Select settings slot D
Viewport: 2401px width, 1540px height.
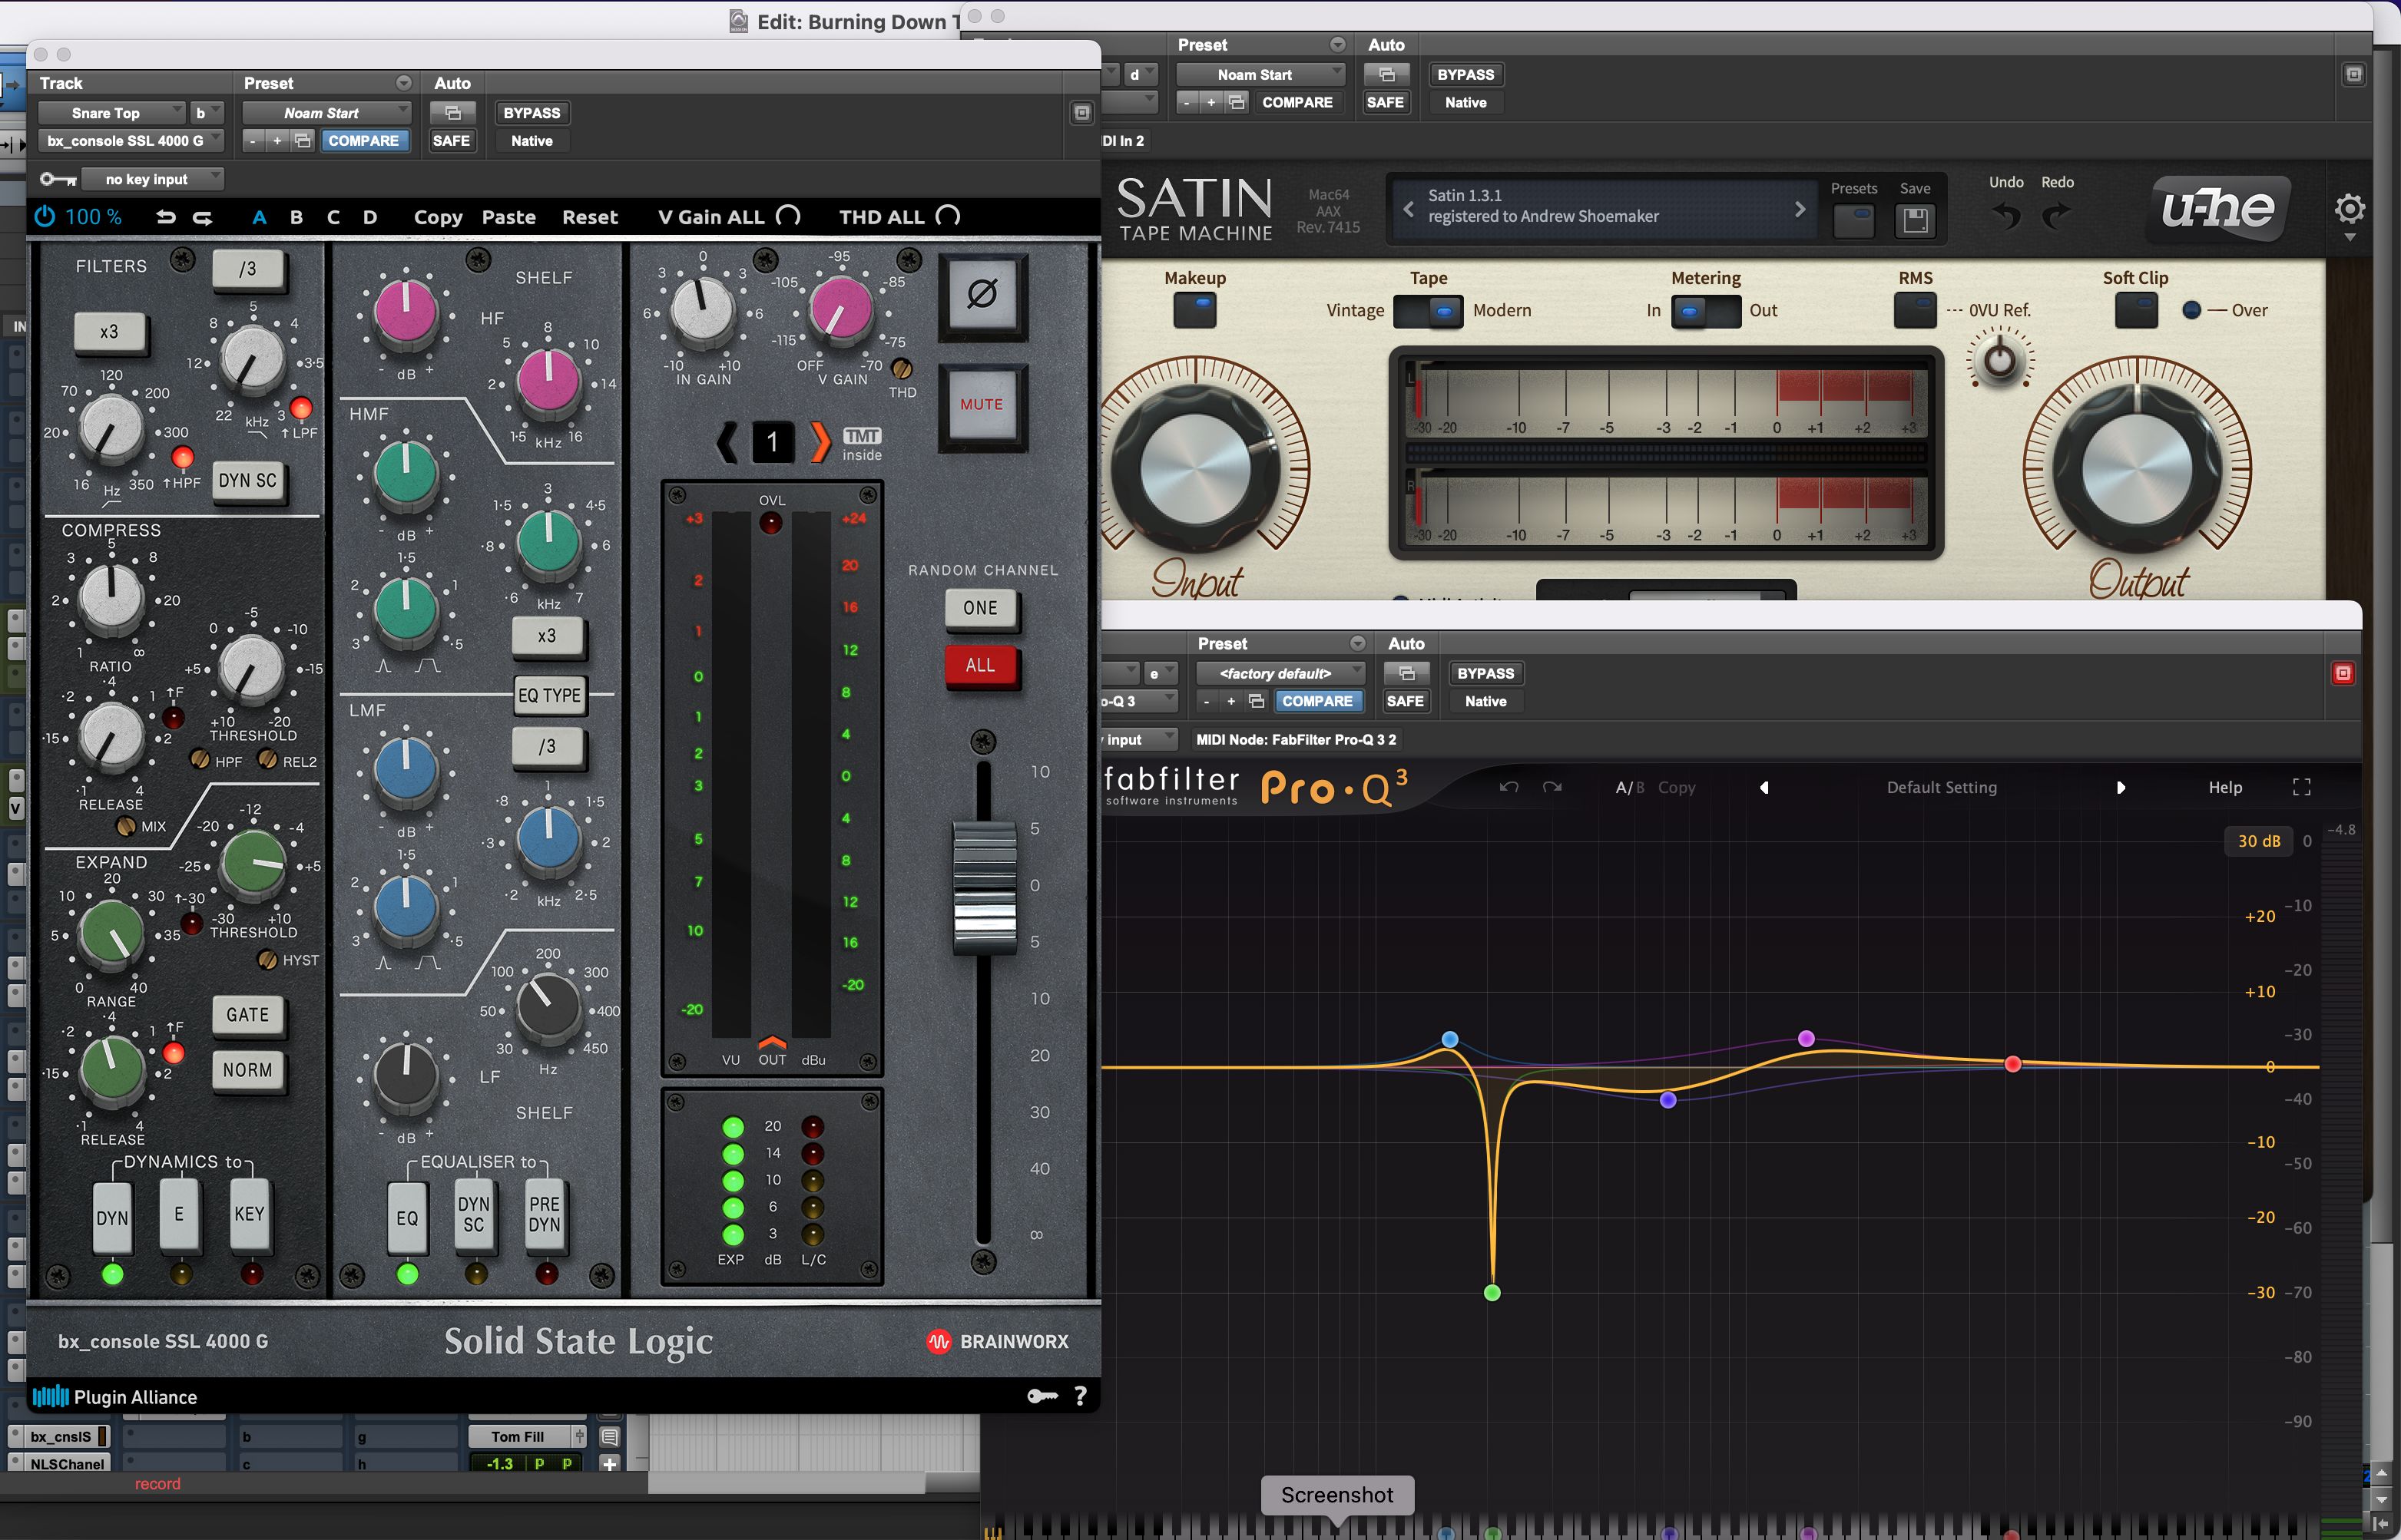tap(370, 217)
